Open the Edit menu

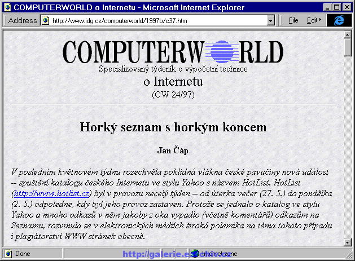tap(312, 20)
